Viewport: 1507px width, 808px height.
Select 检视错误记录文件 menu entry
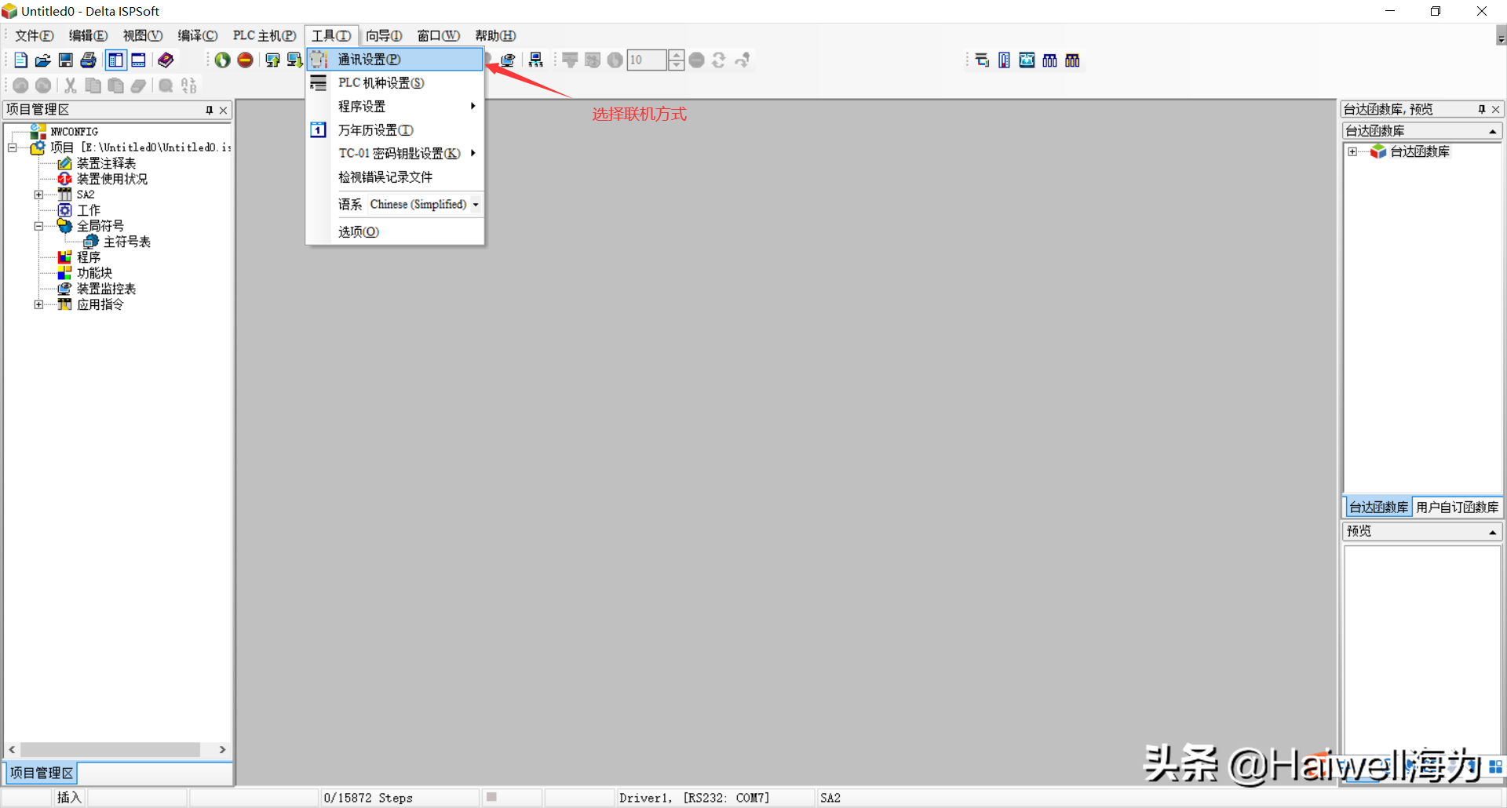point(395,177)
